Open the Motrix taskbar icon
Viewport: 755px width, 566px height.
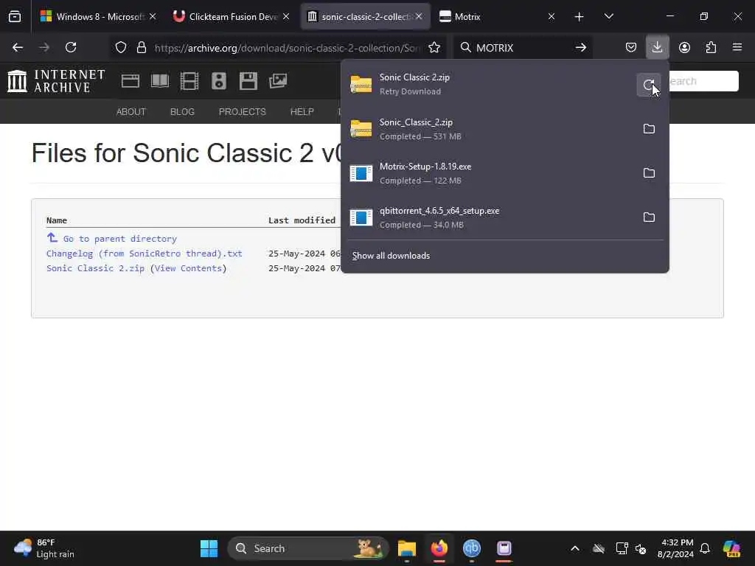tap(504, 548)
